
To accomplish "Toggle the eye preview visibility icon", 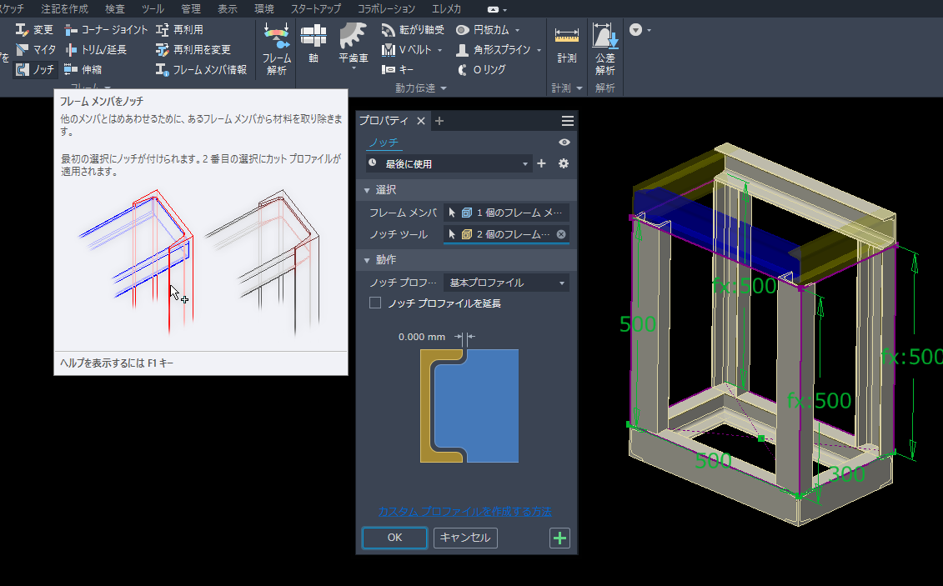I will click(x=564, y=143).
